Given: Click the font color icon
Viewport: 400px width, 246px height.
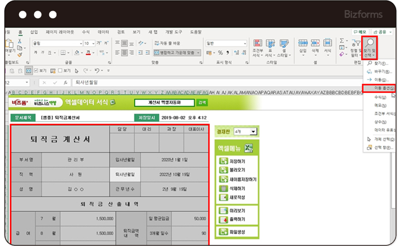Looking at the screenshot, I should pos(88,53).
